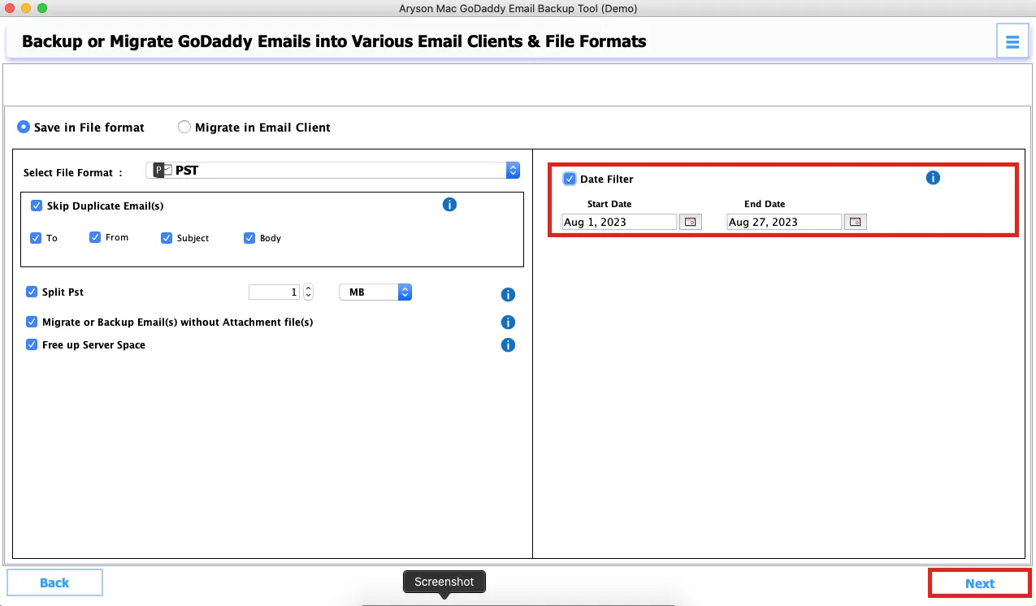Open End Date calendar picker icon

[856, 222]
